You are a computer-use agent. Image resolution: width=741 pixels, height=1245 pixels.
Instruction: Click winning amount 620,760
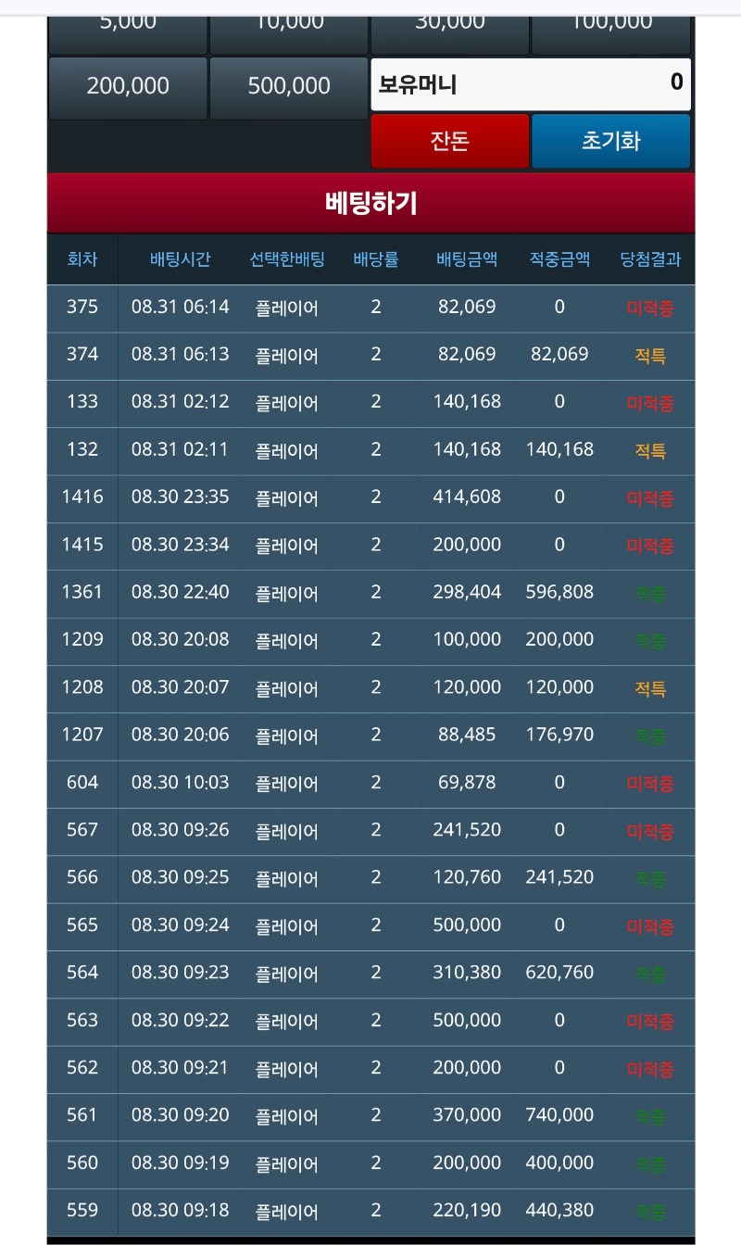[x=559, y=973]
